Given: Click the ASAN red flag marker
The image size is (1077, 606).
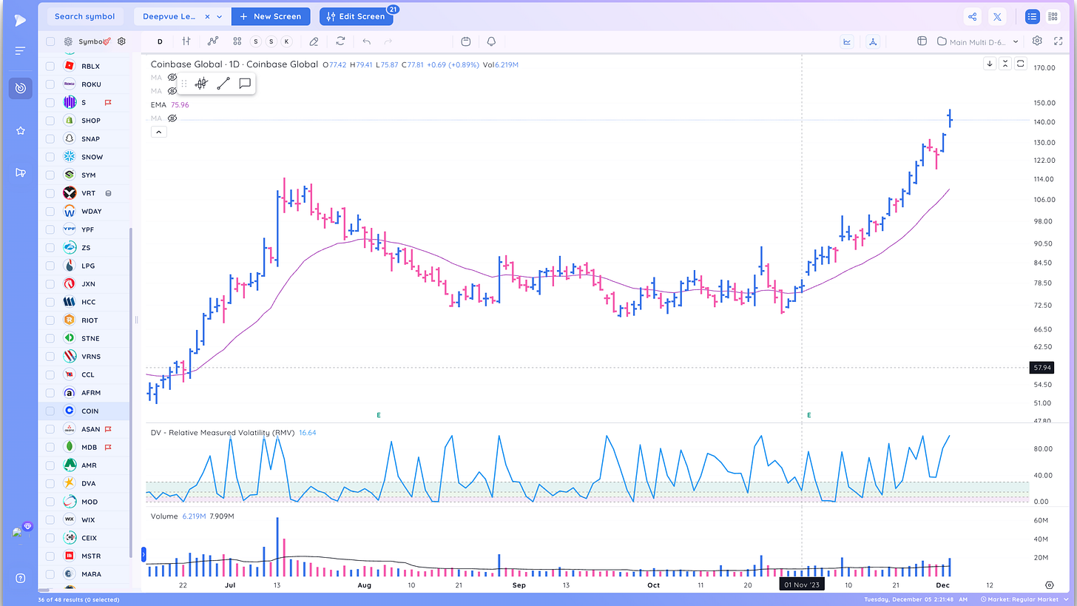Looking at the screenshot, I should click(108, 429).
